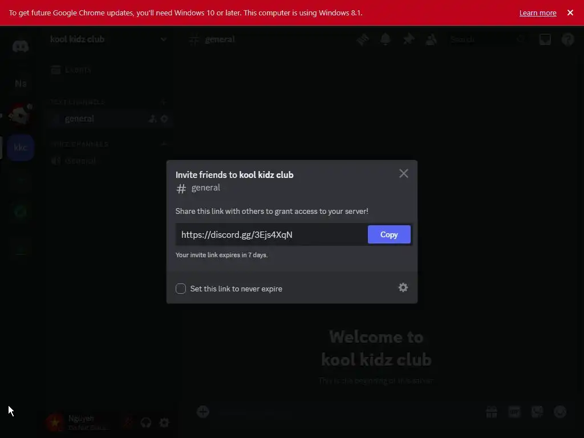The image size is (584, 438).
Task: Select the invite link text field
Action: [271, 234]
